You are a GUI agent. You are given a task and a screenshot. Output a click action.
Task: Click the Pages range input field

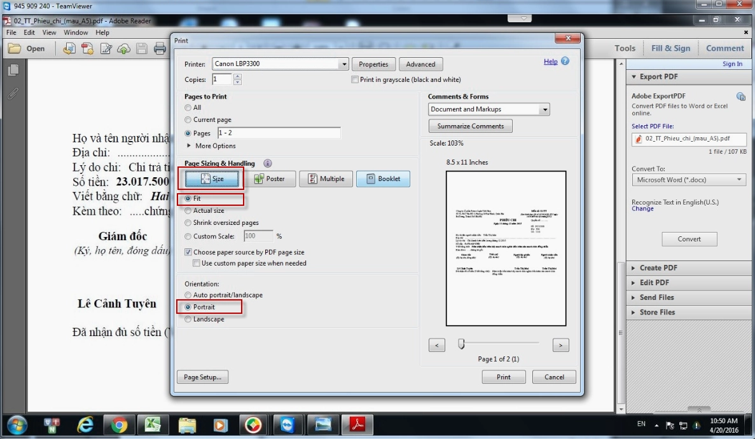click(x=279, y=133)
